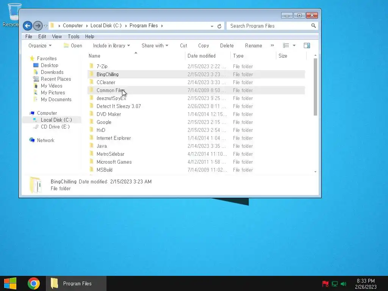Click the Action Center flag tray icon
The width and height of the screenshot is (388, 291).
[x=325, y=283]
